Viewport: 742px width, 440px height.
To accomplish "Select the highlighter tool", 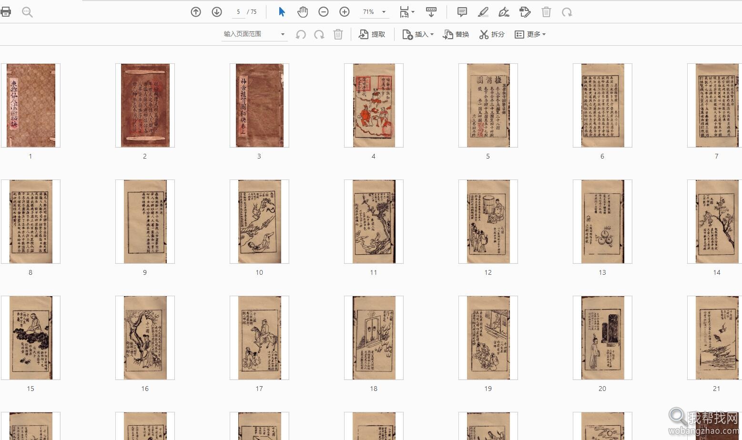I will [483, 12].
